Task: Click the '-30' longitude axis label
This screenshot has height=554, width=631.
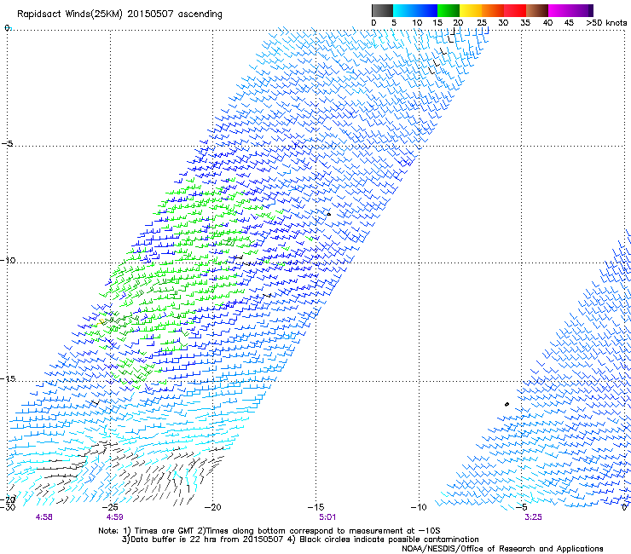Action: pyautogui.click(x=8, y=507)
